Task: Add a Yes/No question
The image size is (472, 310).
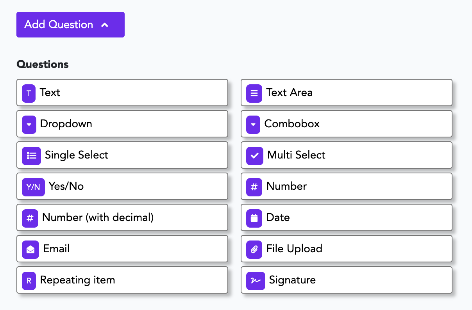Action: point(122,186)
